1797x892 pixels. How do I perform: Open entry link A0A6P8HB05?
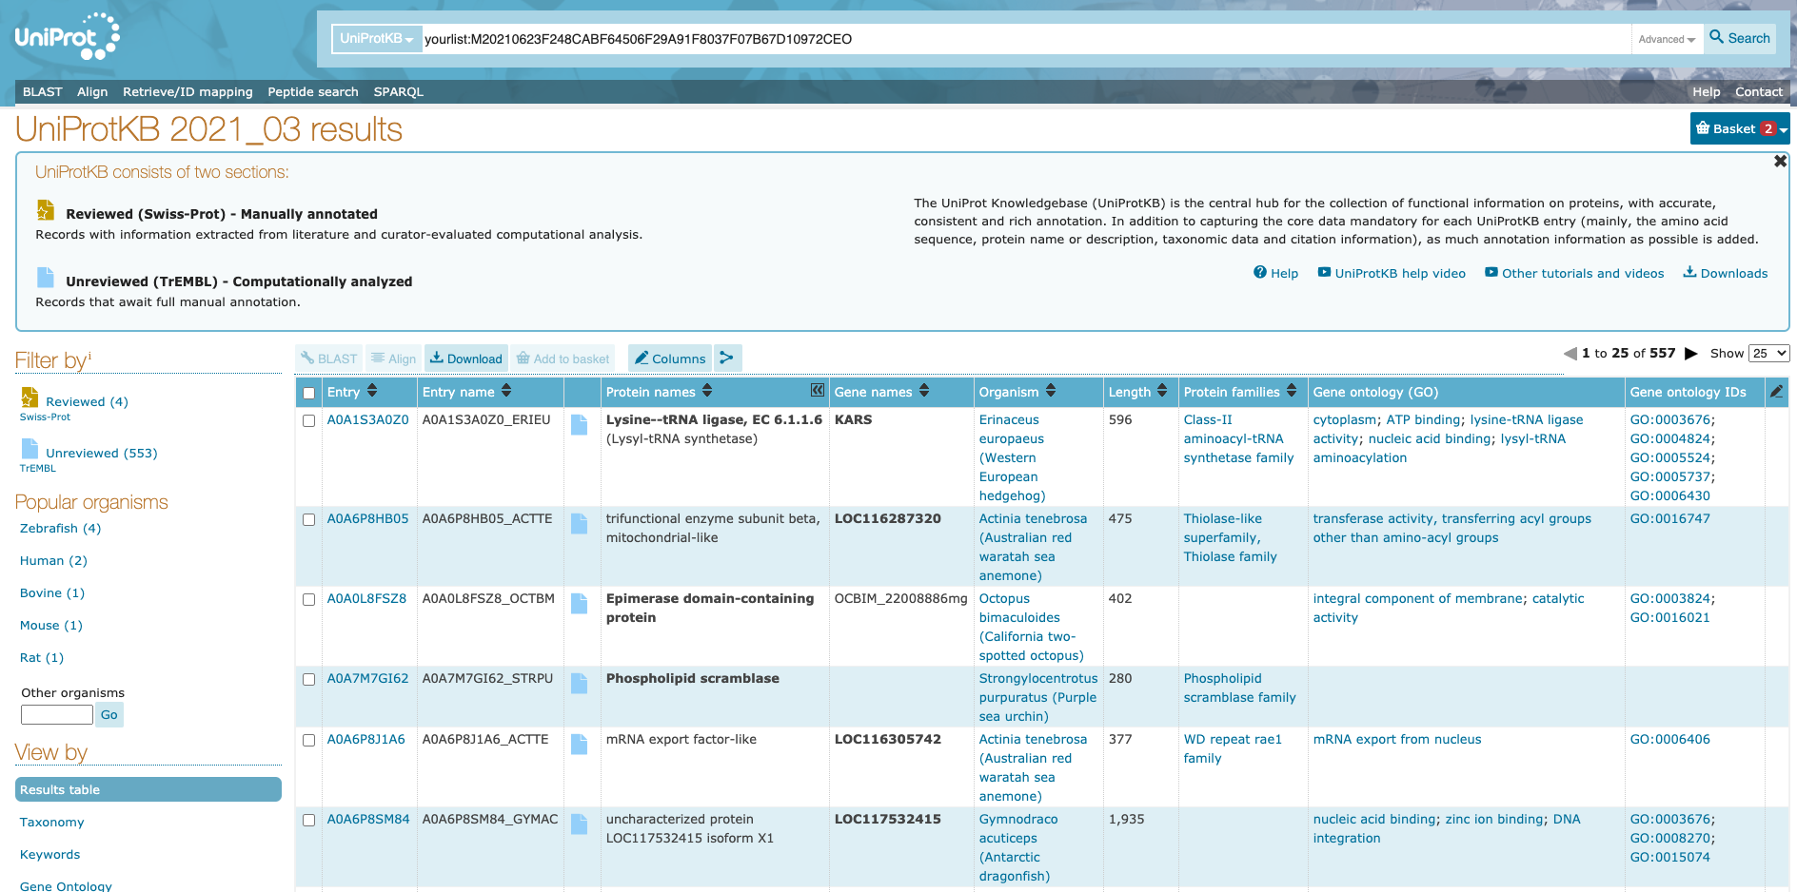tap(367, 519)
